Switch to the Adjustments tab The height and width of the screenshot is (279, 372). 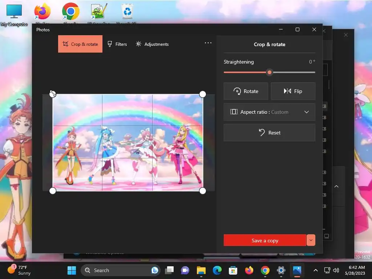(x=152, y=44)
